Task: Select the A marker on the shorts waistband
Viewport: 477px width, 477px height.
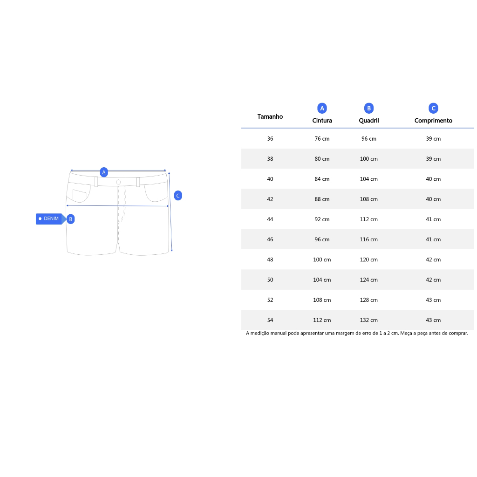Action: [x=104, y=172]
